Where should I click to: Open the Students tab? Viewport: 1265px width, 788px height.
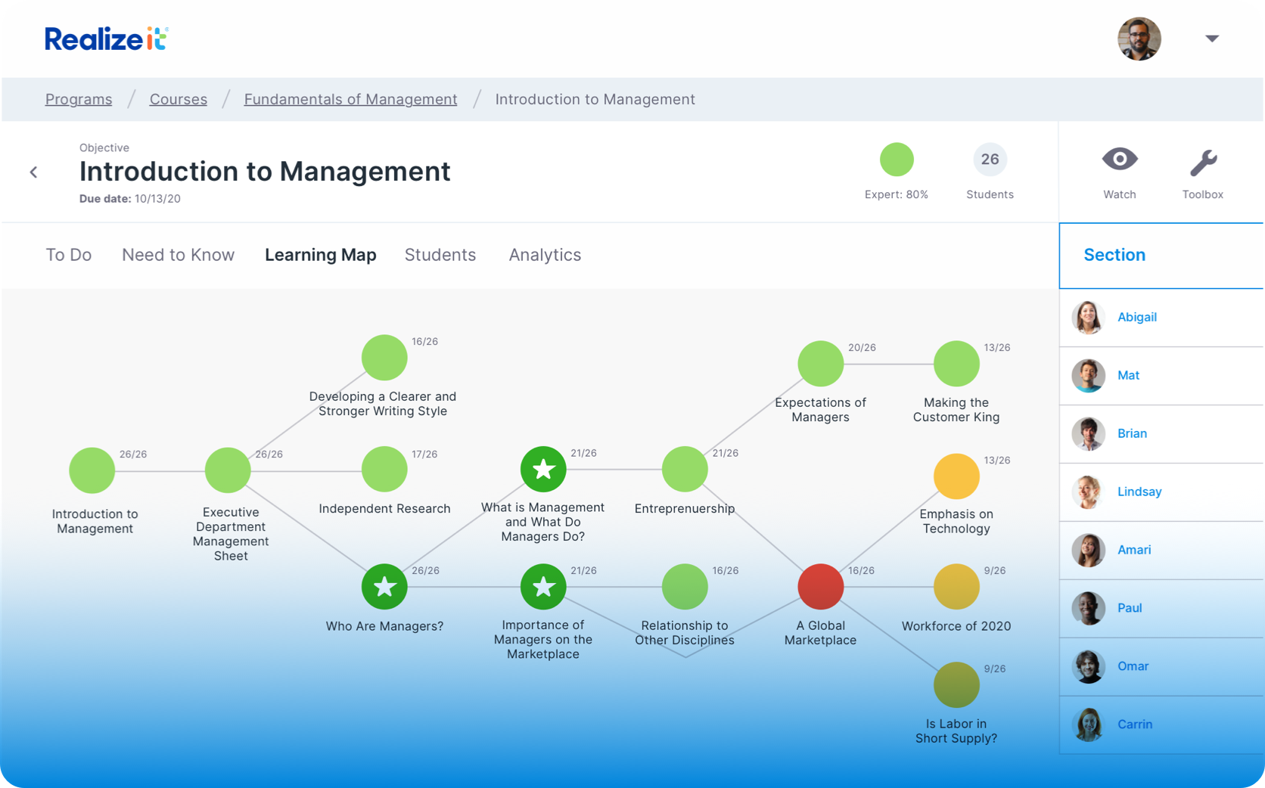coord(440,255)
